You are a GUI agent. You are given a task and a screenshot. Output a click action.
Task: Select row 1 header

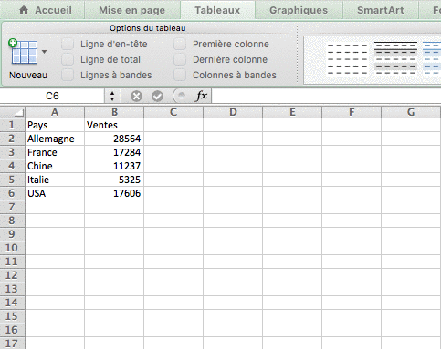12,125
